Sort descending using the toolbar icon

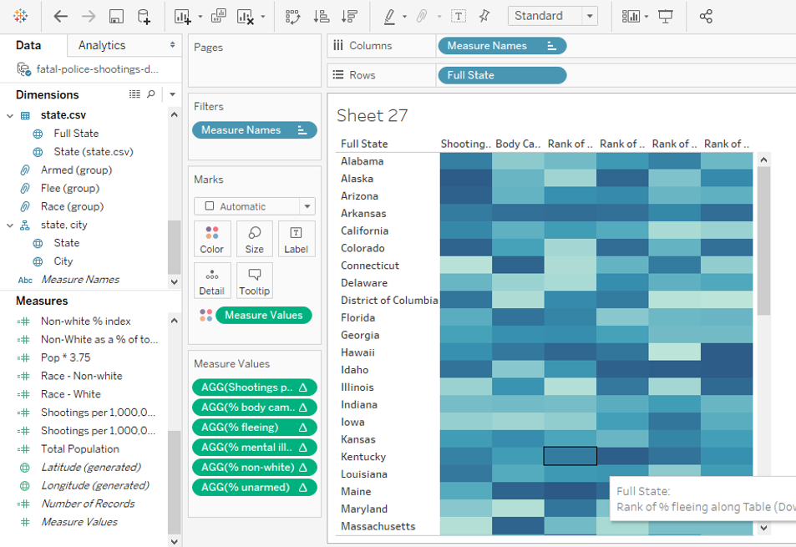[x=349, y=16]
